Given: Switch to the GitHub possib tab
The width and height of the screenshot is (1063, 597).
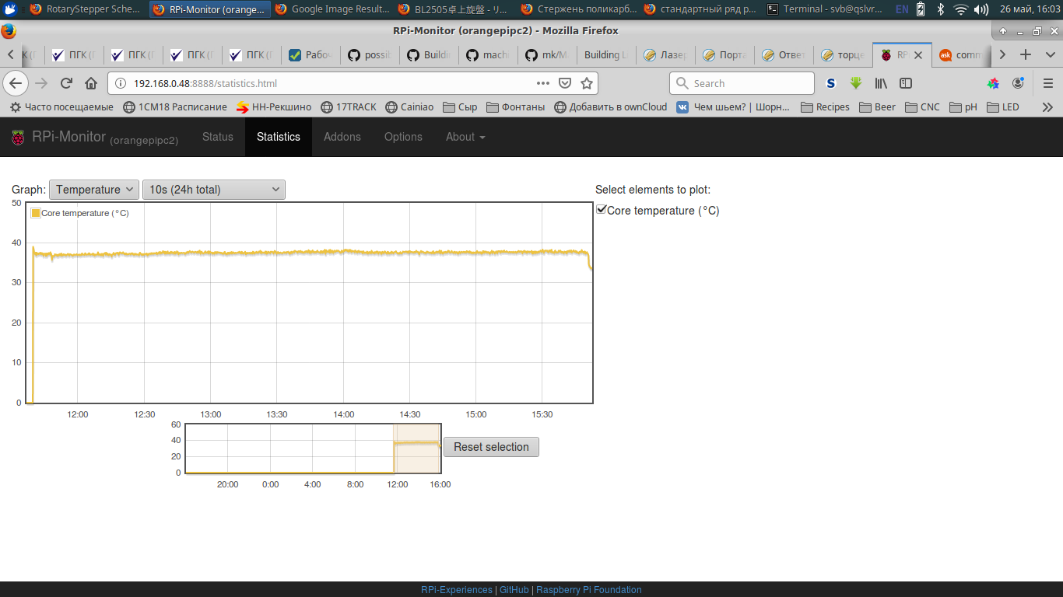Looking at the screenshot, I should [x=370, y=55].
